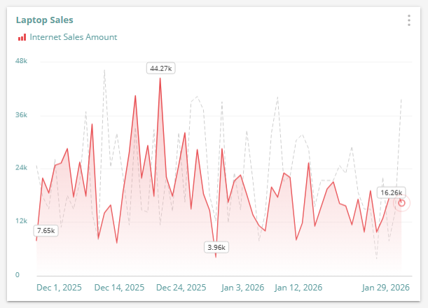This screenshot has width=428, height=308.
Task: Click the 0 baseline y-axis label
Action: coord(17,274)
